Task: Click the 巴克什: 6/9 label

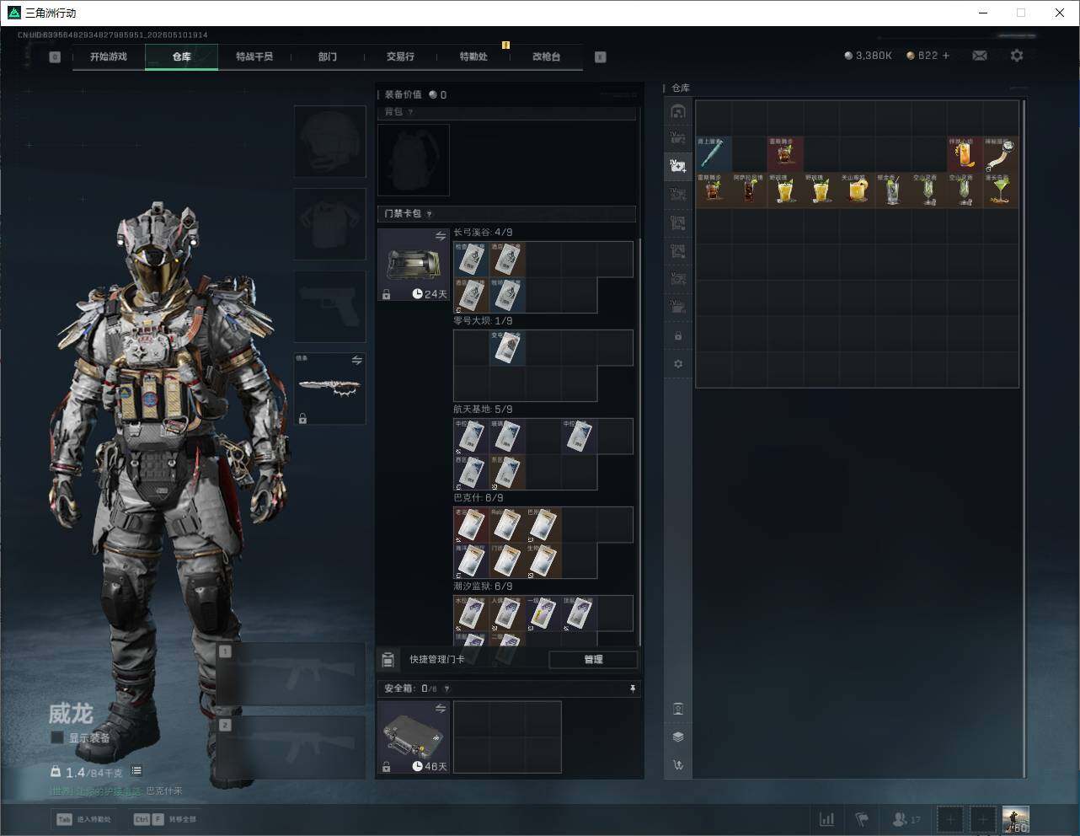Action: [477, 498]
